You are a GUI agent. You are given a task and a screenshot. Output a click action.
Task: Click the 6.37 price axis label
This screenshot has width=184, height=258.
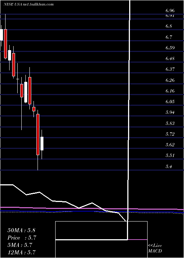(x=170, y=69)
